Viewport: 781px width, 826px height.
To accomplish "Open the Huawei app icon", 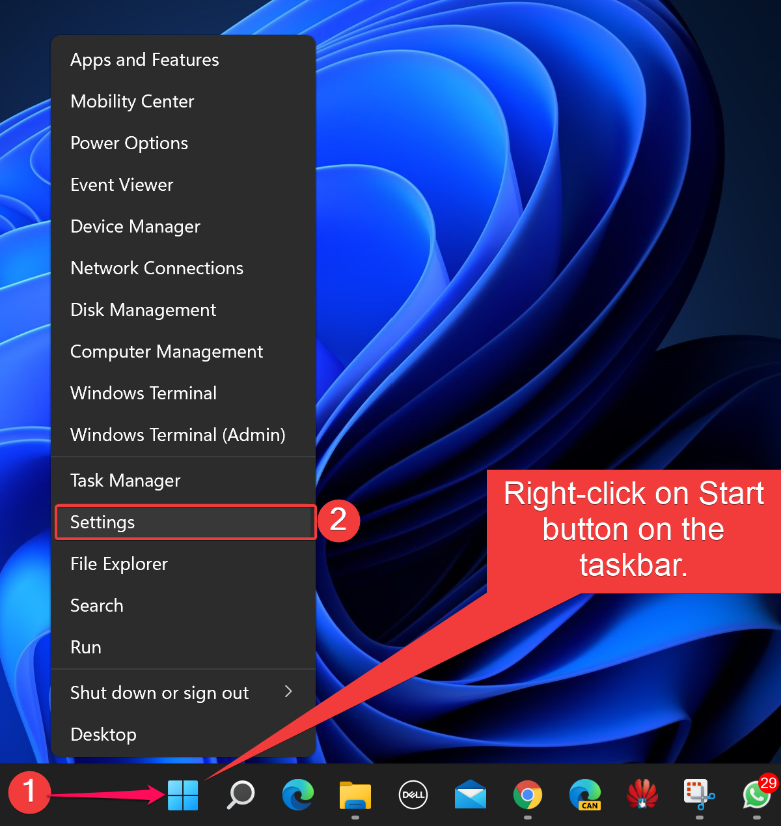I will [642, 795].
